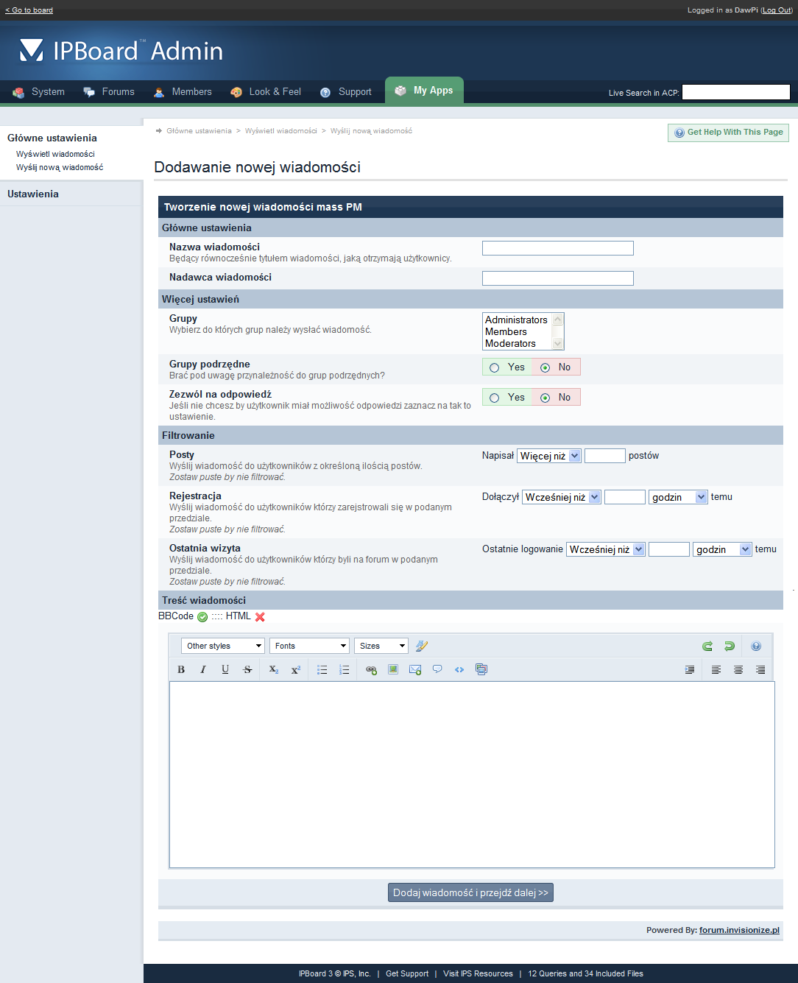
Task: Click the Get Help With This Page button
Action: (x=728, y=133)
